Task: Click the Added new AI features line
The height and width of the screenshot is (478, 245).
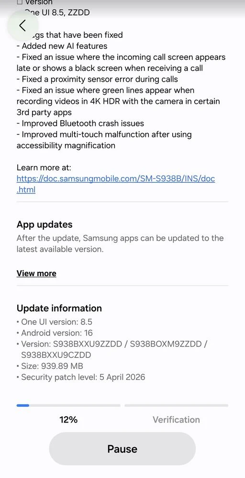Action: pos(62,46)
